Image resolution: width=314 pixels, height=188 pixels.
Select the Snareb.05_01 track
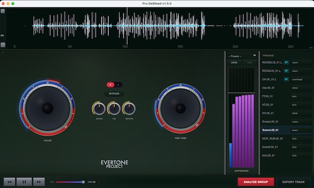(271, 122)
